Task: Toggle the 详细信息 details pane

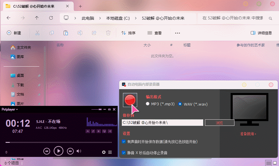Action: [261, 33]
